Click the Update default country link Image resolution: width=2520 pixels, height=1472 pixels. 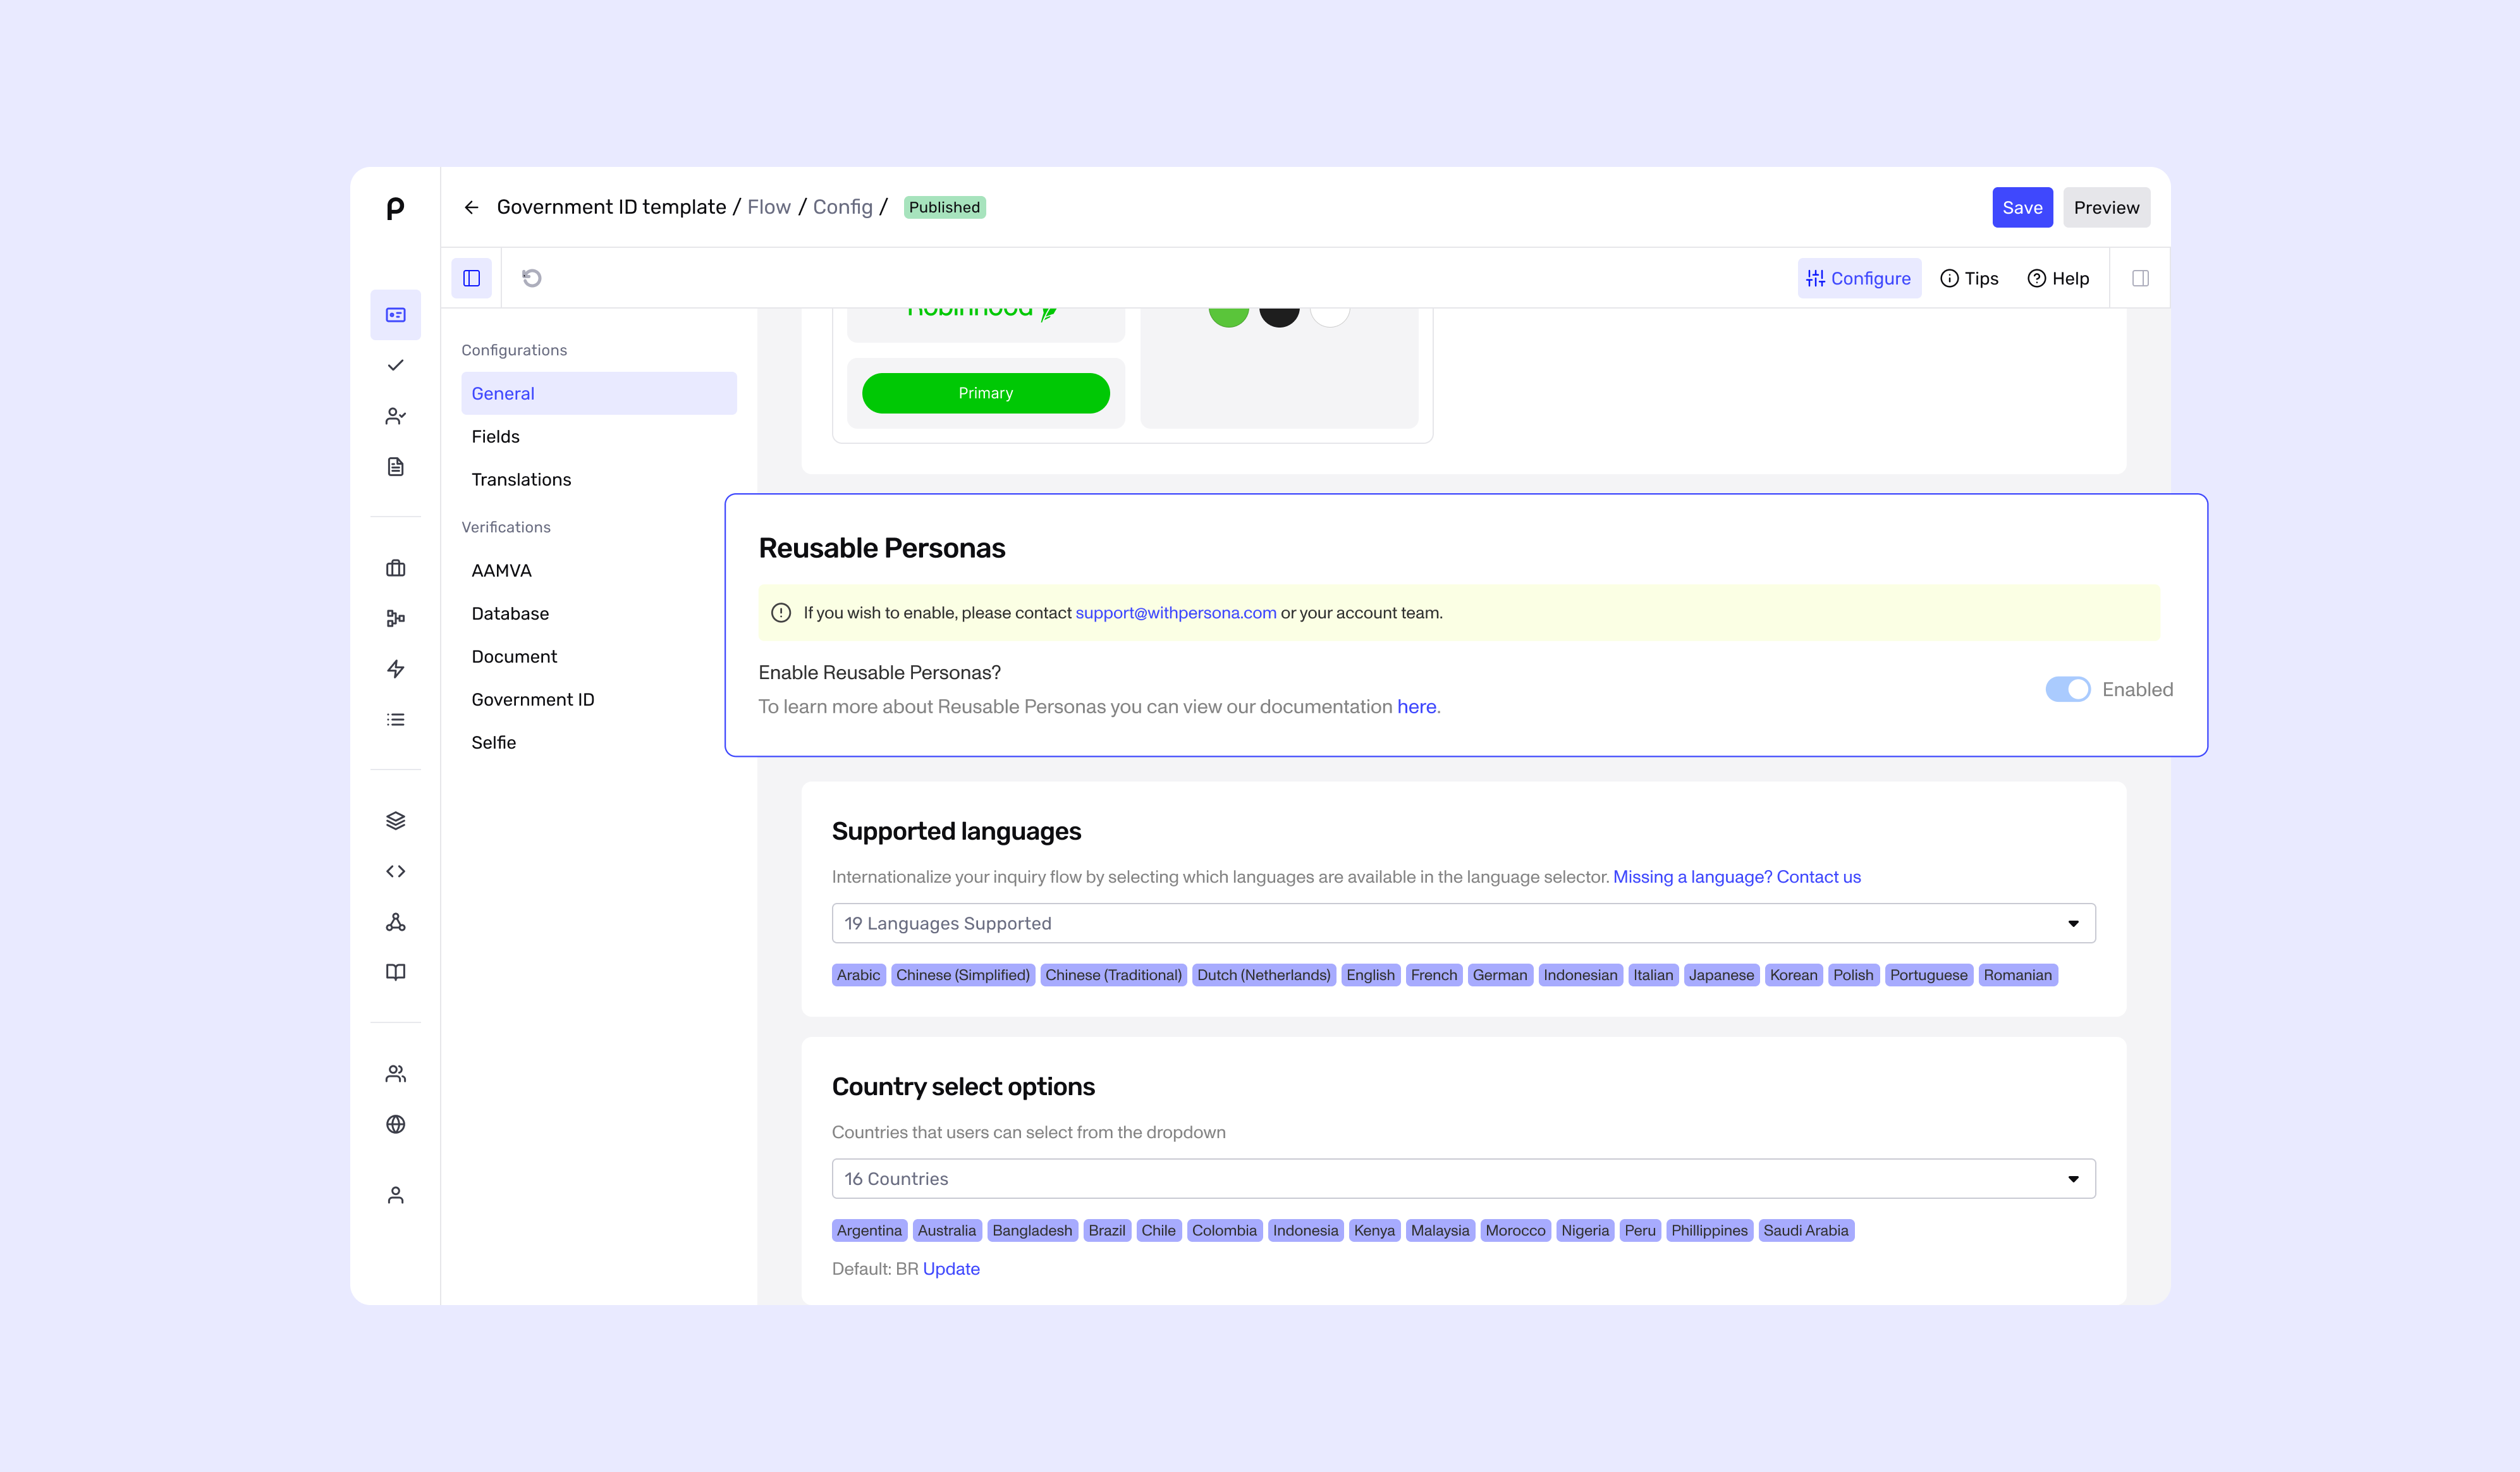[x=951, y=1269]
